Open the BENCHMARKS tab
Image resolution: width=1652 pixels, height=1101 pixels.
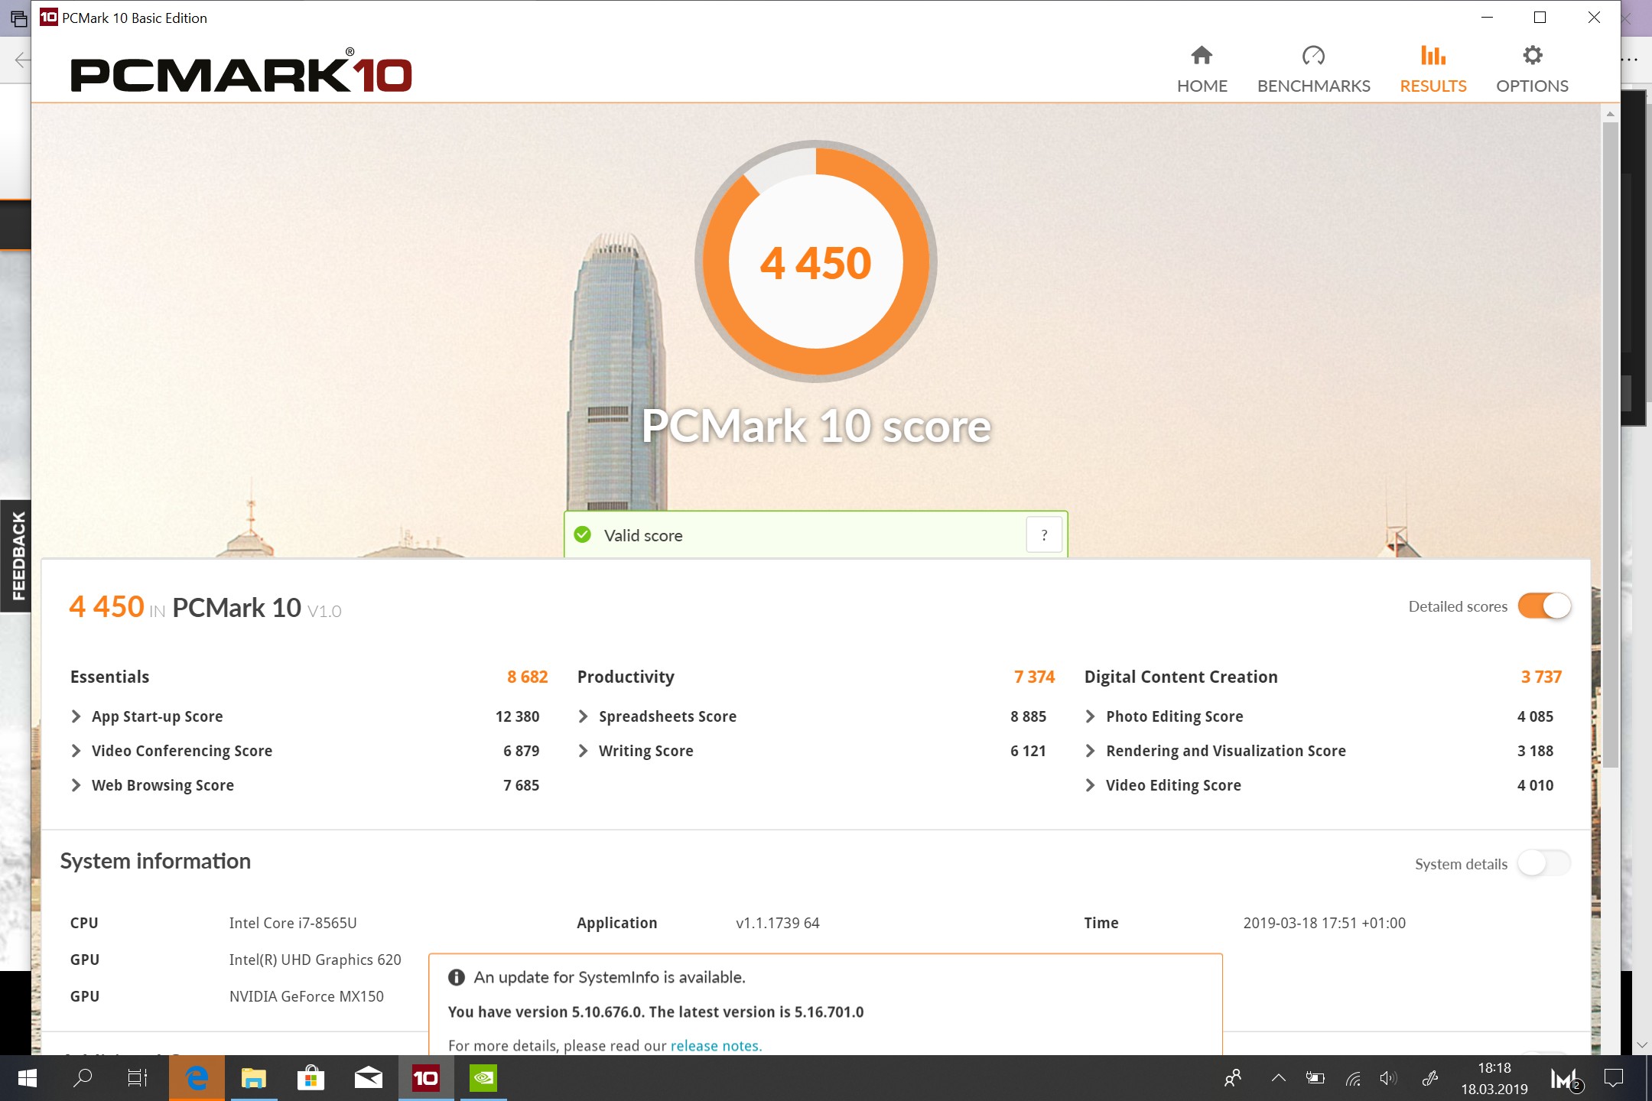point(1313,70)
